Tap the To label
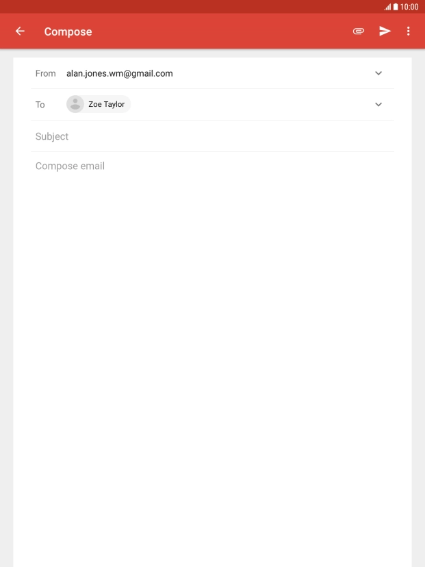The width and height of the screenshot is (425, 567). [x=40, y=105]
